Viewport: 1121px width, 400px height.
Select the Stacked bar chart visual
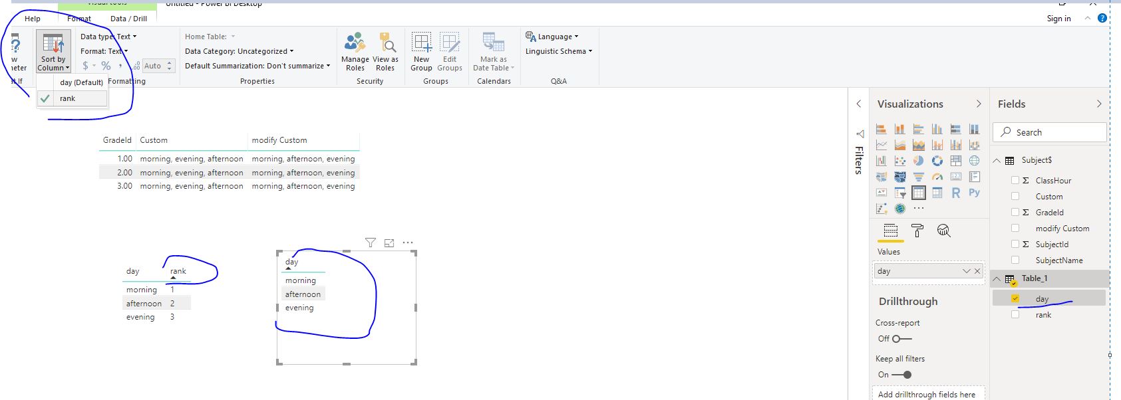[x=881, y=129]
